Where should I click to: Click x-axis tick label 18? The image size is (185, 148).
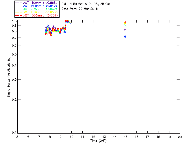pos(158,137)
